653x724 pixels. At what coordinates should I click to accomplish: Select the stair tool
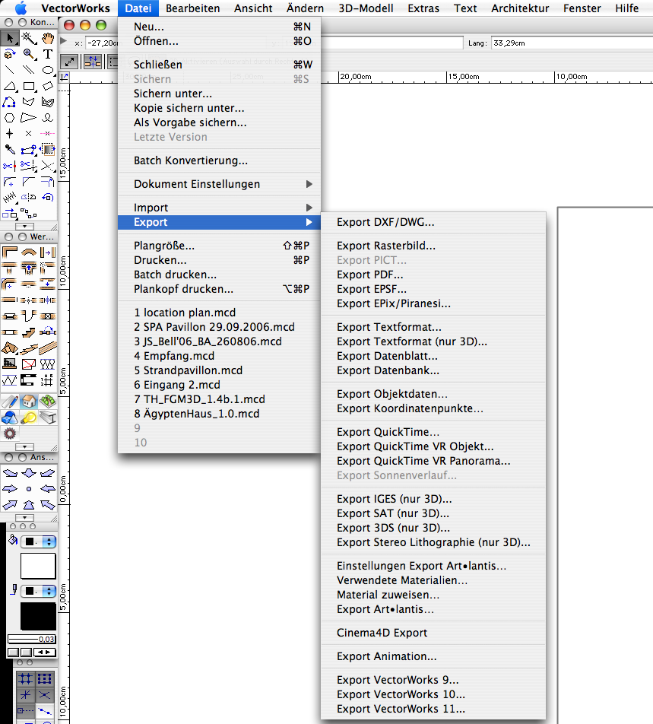pos(29,332)
